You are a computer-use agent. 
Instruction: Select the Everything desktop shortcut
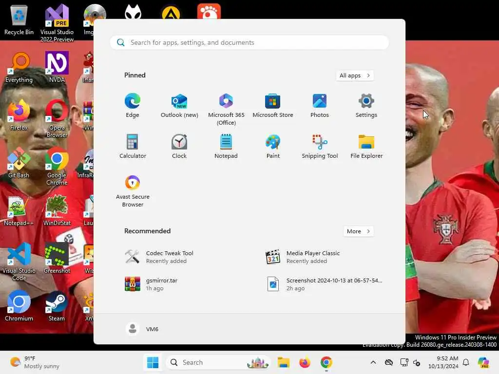19,67
